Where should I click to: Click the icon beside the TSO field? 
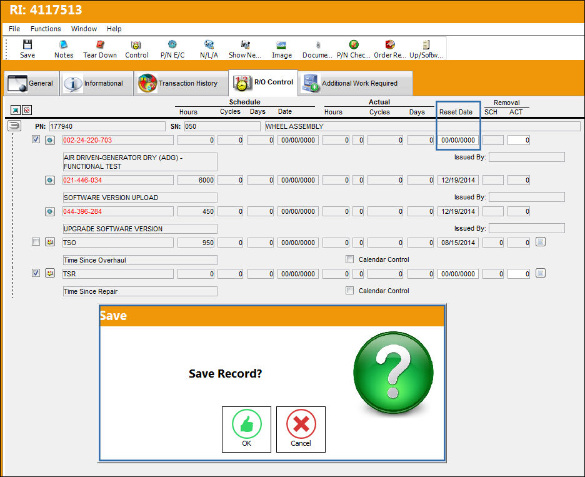tap(50, 242)
